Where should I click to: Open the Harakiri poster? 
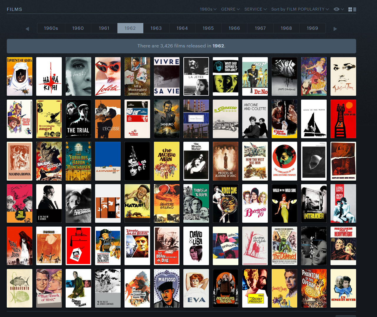(x=49, y=77)
